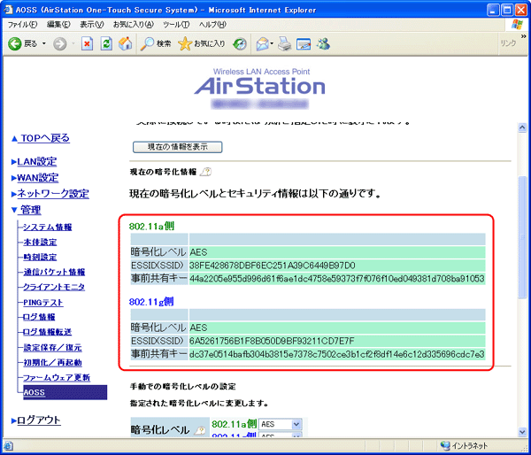The width and height of the screenshot is (531, 455).
Task: Click the 現在の情報を表示 button
Action: [178, 147]
